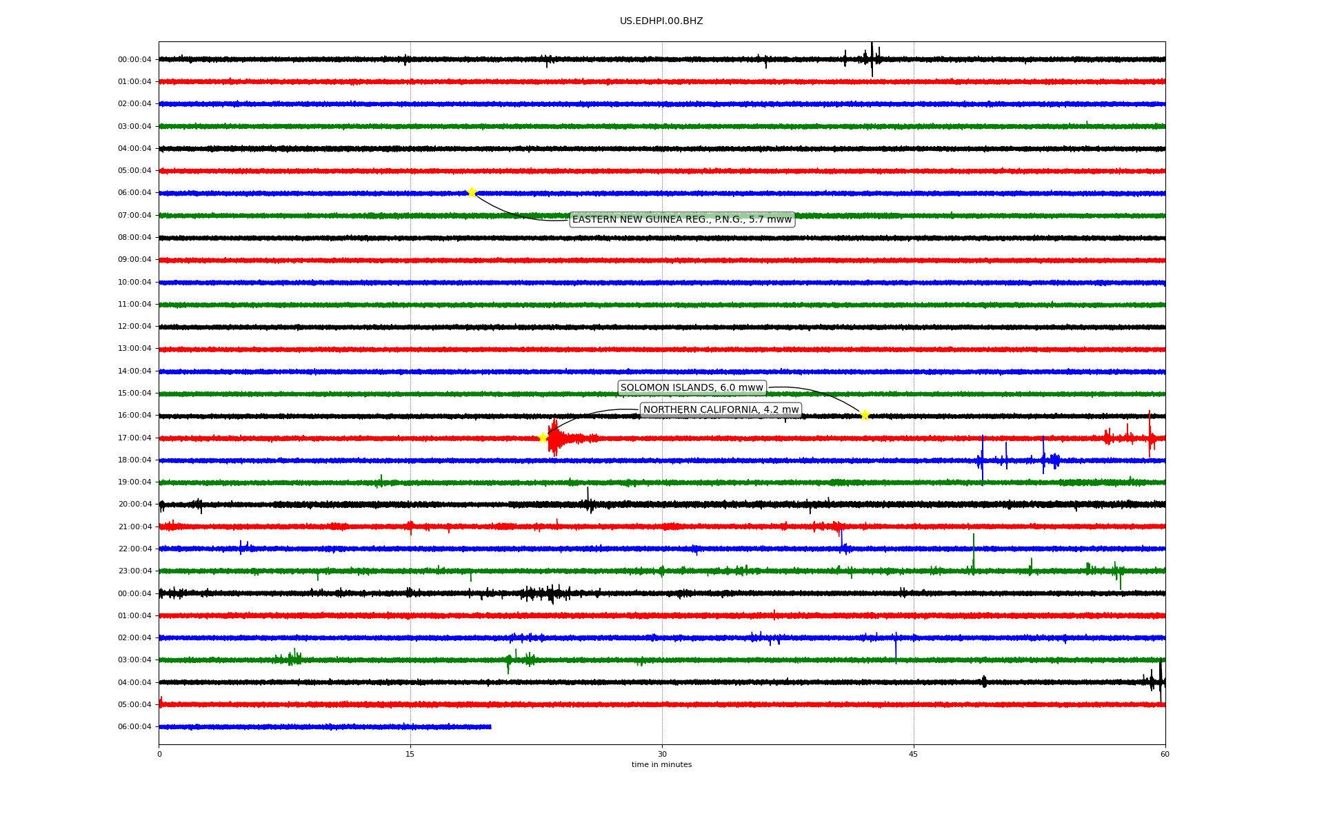
Task: Click the 30 tick on time axis
Action: coord(662,754)
